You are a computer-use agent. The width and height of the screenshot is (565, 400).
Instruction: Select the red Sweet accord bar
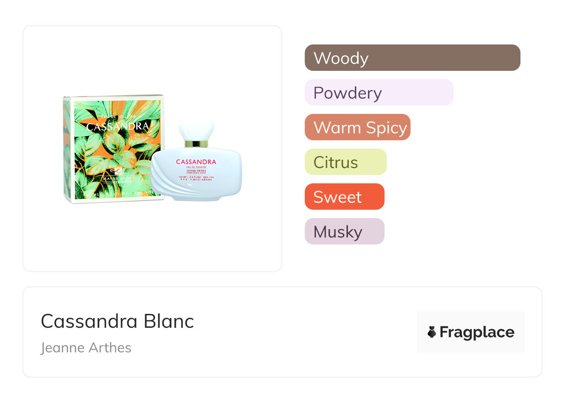click(344, 197)
